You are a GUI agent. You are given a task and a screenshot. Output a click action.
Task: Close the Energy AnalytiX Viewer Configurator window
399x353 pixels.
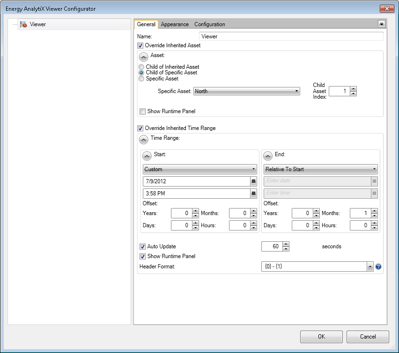[x=387, y=8]
